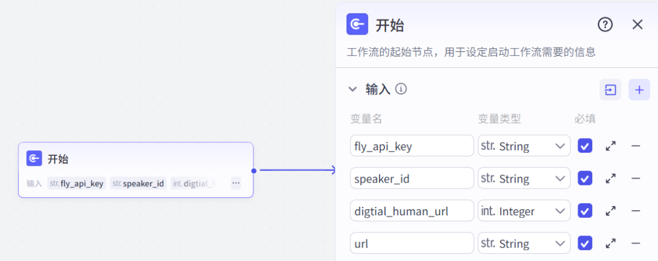Viewport: 658px width, 261px height.
Task: Delete the url variable row
Action: pyautogui.click(x=635, y=243)
